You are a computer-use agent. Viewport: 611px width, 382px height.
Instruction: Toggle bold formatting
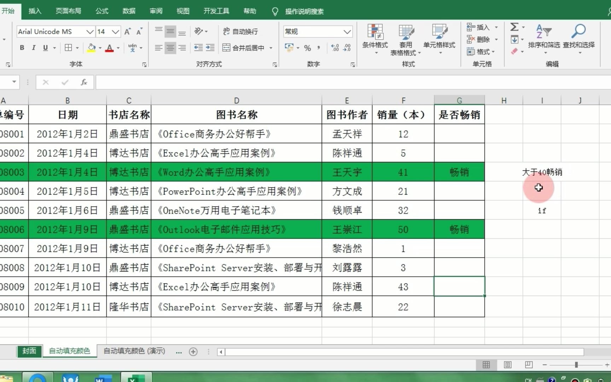[x=22, y=48]
